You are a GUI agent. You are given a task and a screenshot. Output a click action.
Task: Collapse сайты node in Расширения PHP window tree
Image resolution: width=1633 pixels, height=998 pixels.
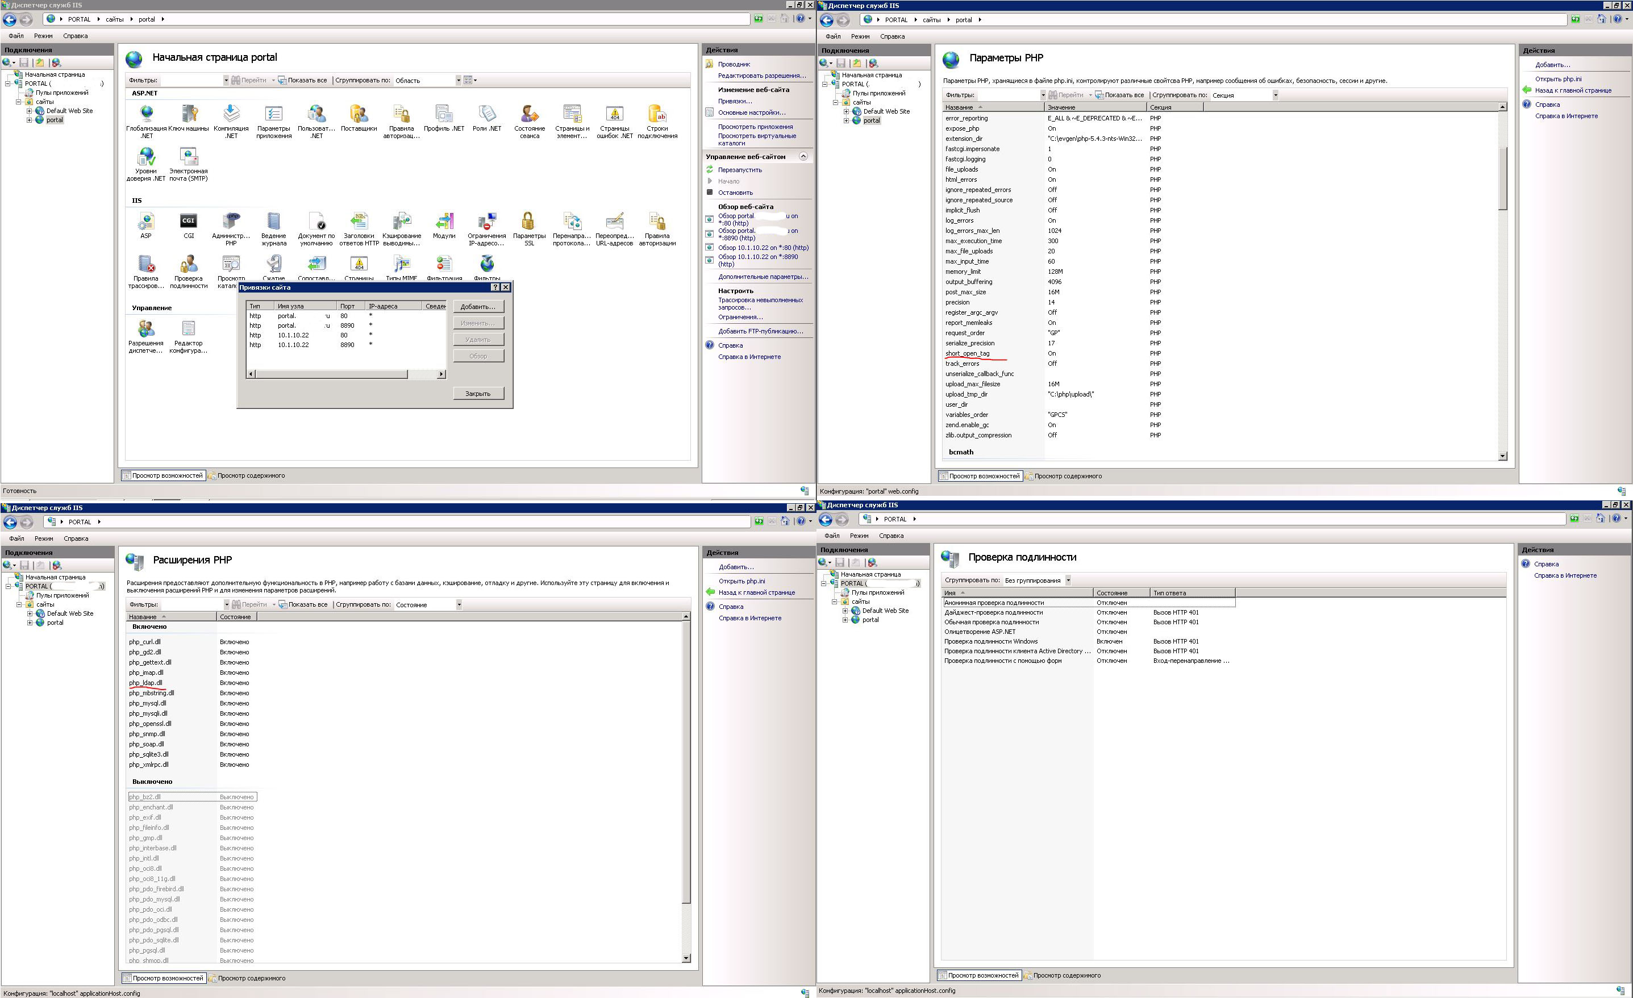click(x=19, y=604)
